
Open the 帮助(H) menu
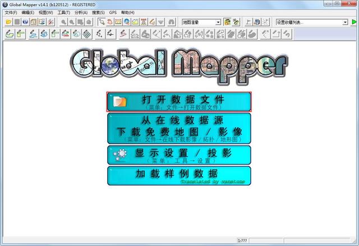[x=128, y=12]
